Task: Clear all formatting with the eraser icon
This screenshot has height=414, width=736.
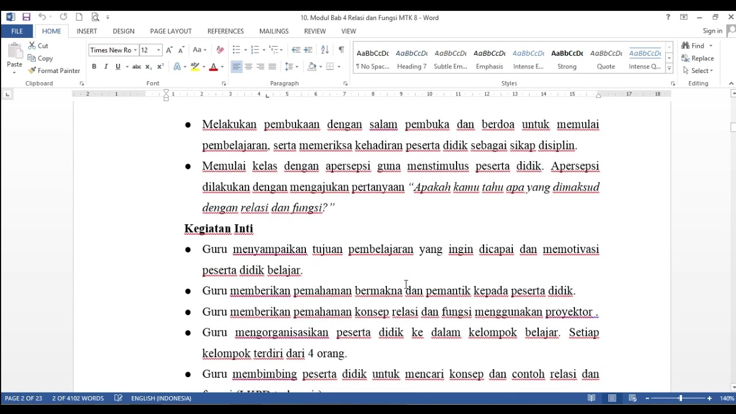Action: (x=220, y=50)
